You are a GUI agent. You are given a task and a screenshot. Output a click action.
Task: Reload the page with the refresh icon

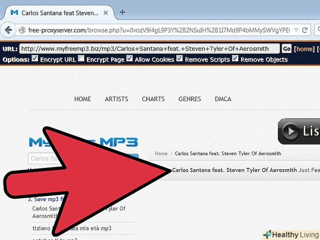pos(305,30)
